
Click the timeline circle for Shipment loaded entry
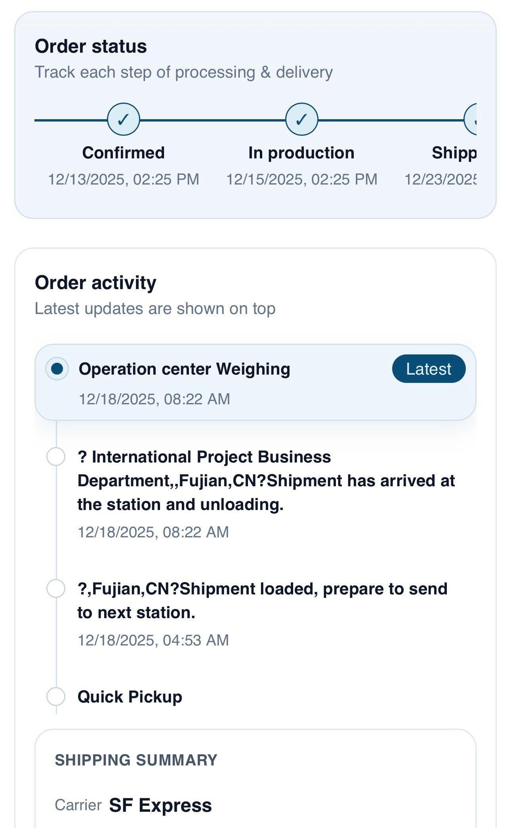coord(56,588)
